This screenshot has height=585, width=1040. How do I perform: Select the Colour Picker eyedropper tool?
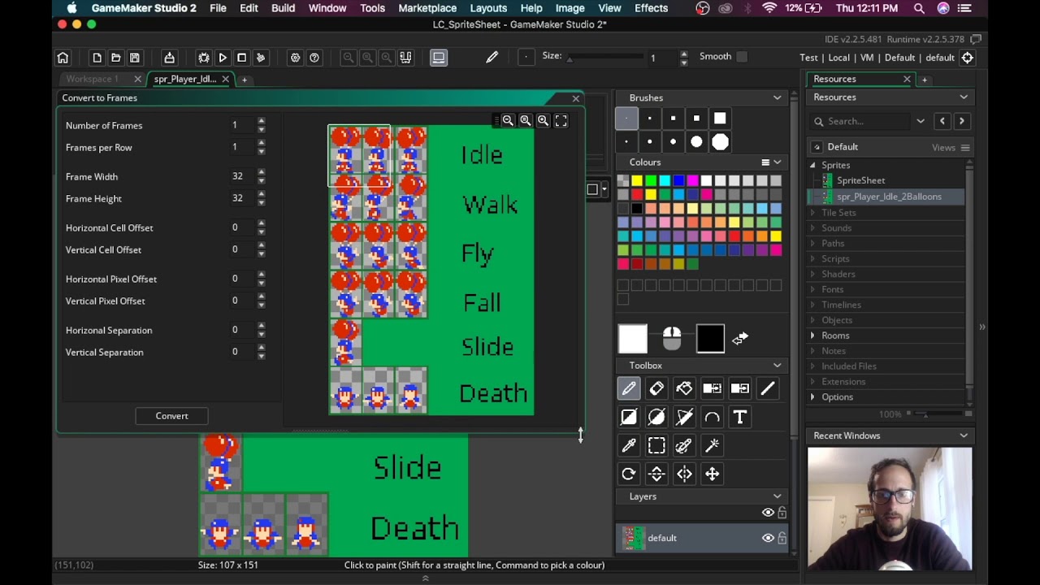point(629,445)
